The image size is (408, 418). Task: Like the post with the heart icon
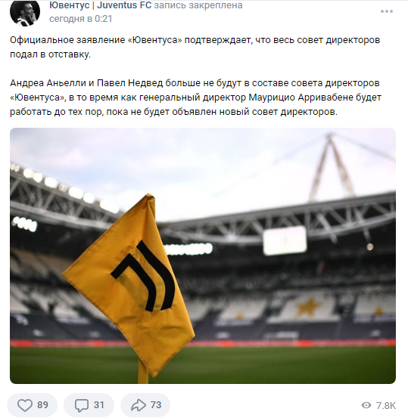pos(24,405)
